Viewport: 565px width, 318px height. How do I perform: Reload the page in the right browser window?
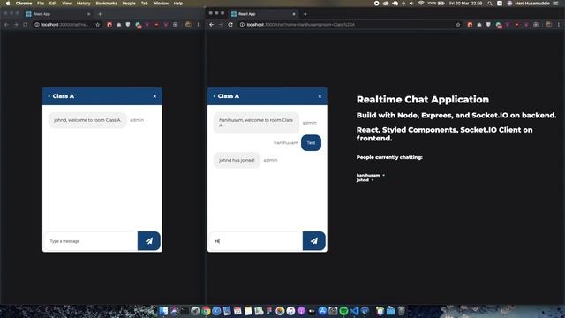pos(230,25)
